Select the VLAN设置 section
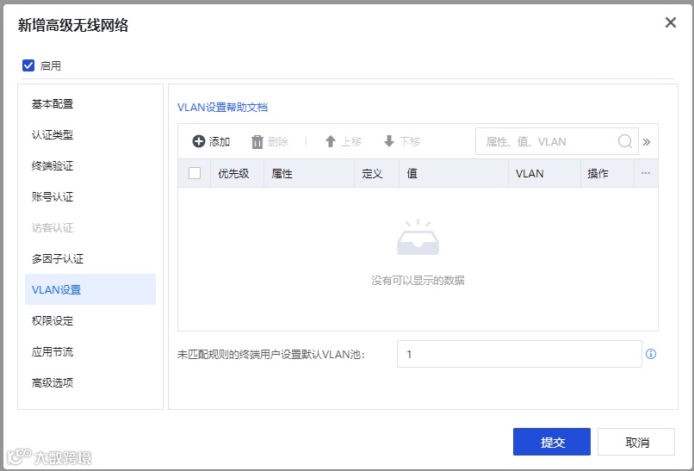This screenshot has width=694, height=471. tap(90, 289)
